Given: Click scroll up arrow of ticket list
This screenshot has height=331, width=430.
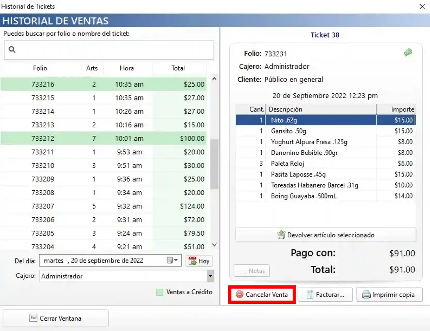Looking at the screenshot, I should click(214, 79).
